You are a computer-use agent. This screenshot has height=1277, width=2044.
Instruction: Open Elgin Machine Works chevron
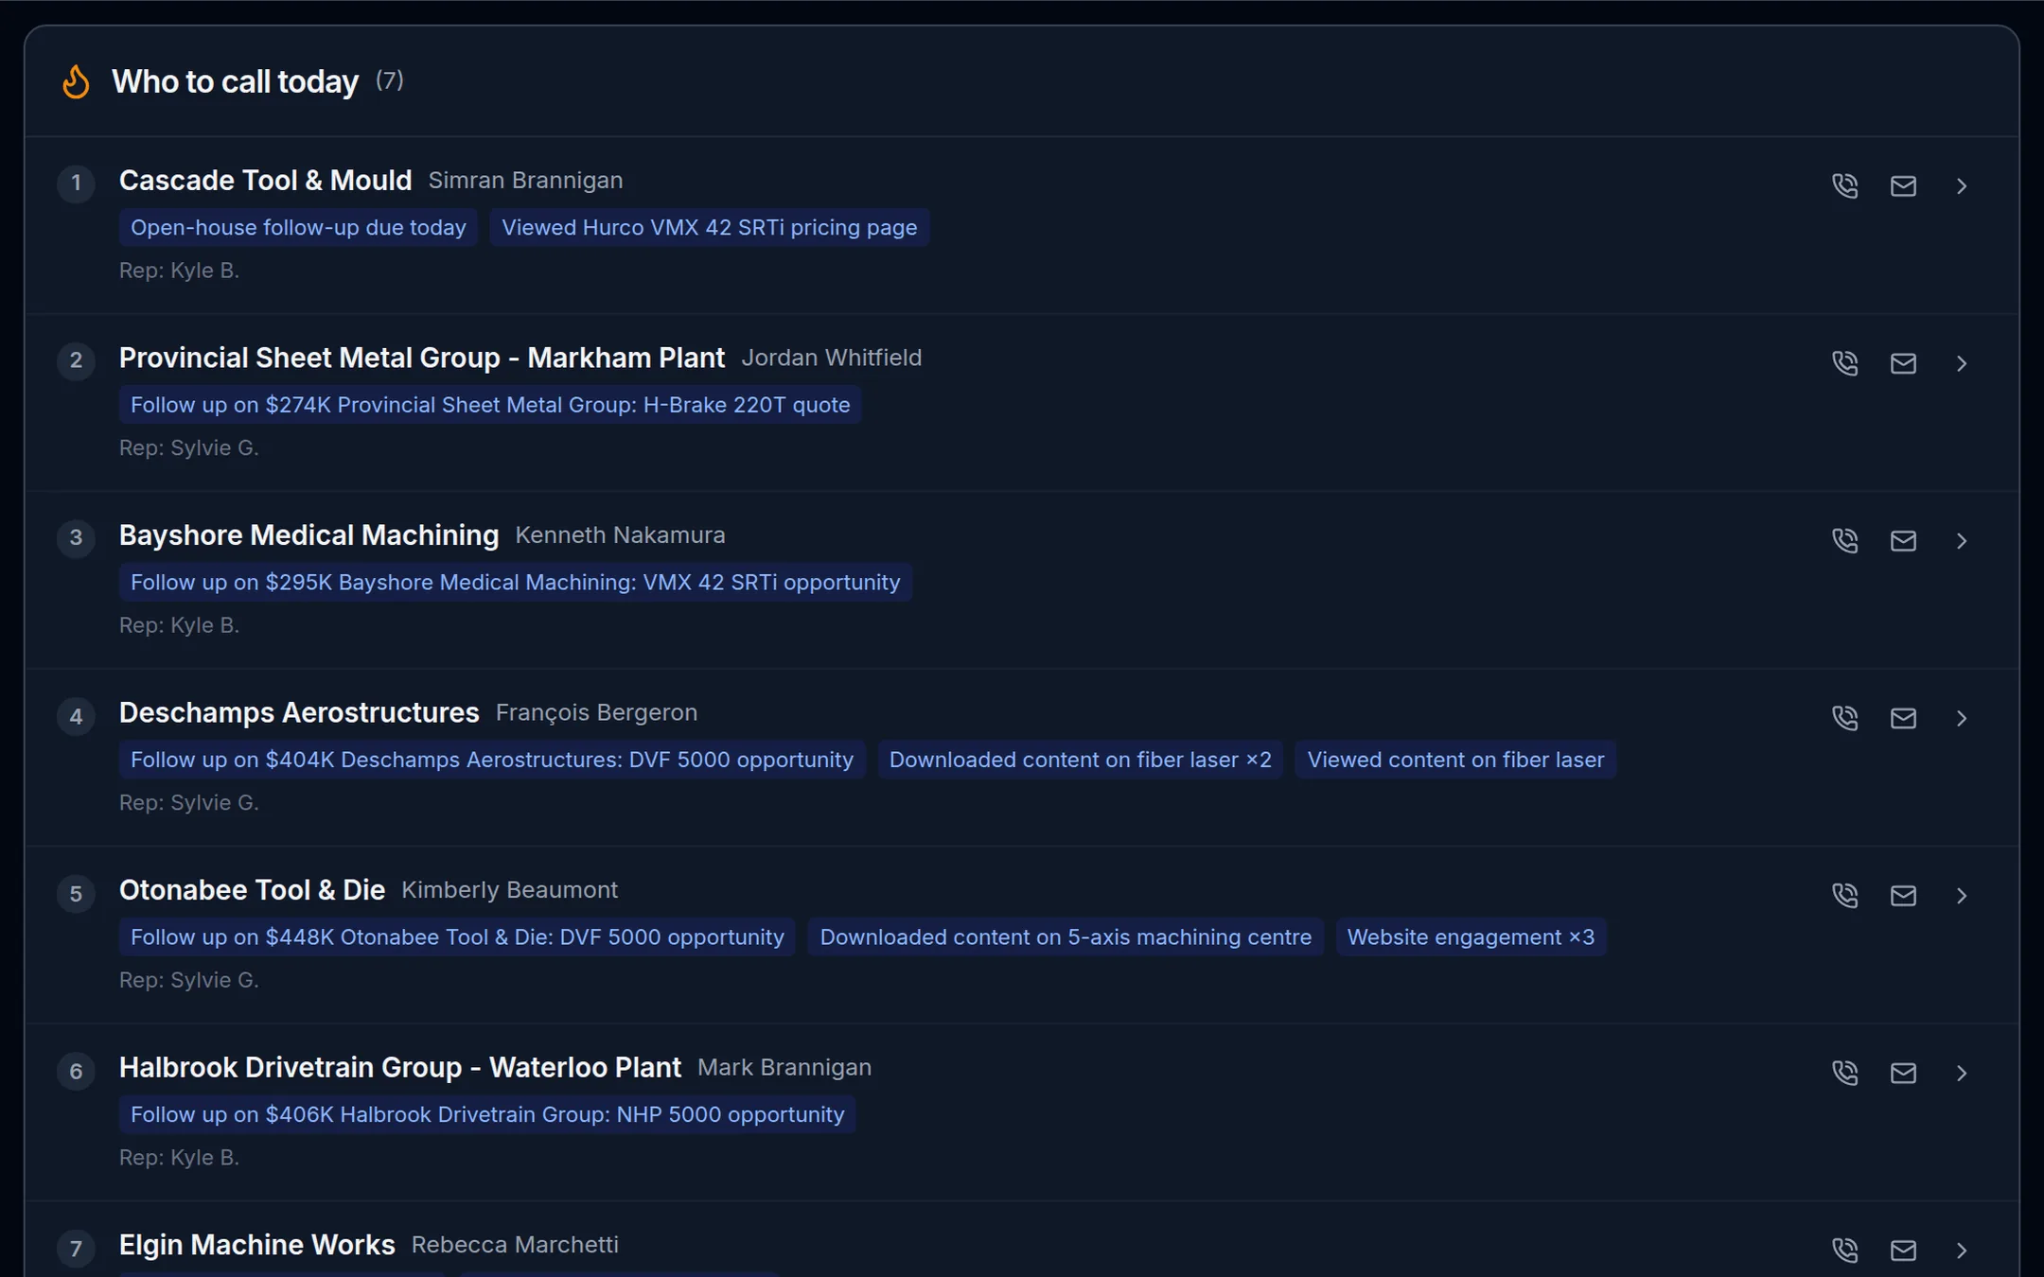click(1962, 1250)
